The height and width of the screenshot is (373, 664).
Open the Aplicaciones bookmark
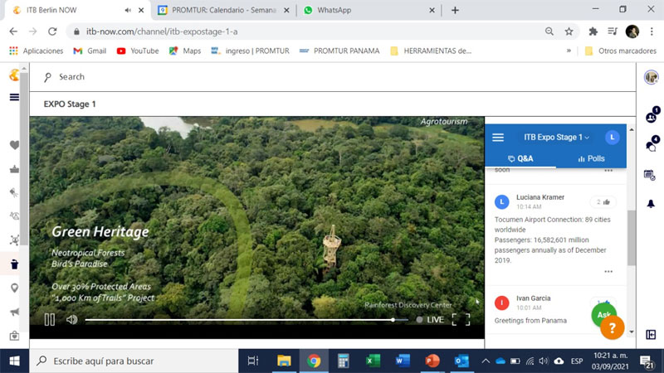pos(37,51)
